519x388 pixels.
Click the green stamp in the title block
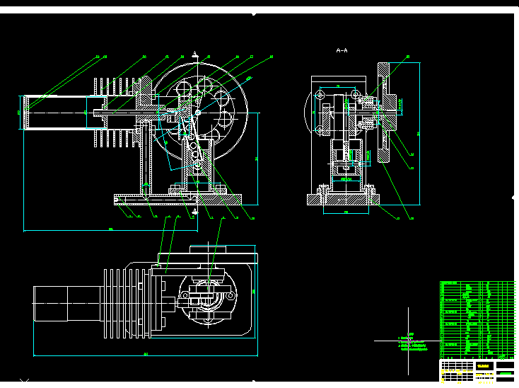[x=506, y=373]
